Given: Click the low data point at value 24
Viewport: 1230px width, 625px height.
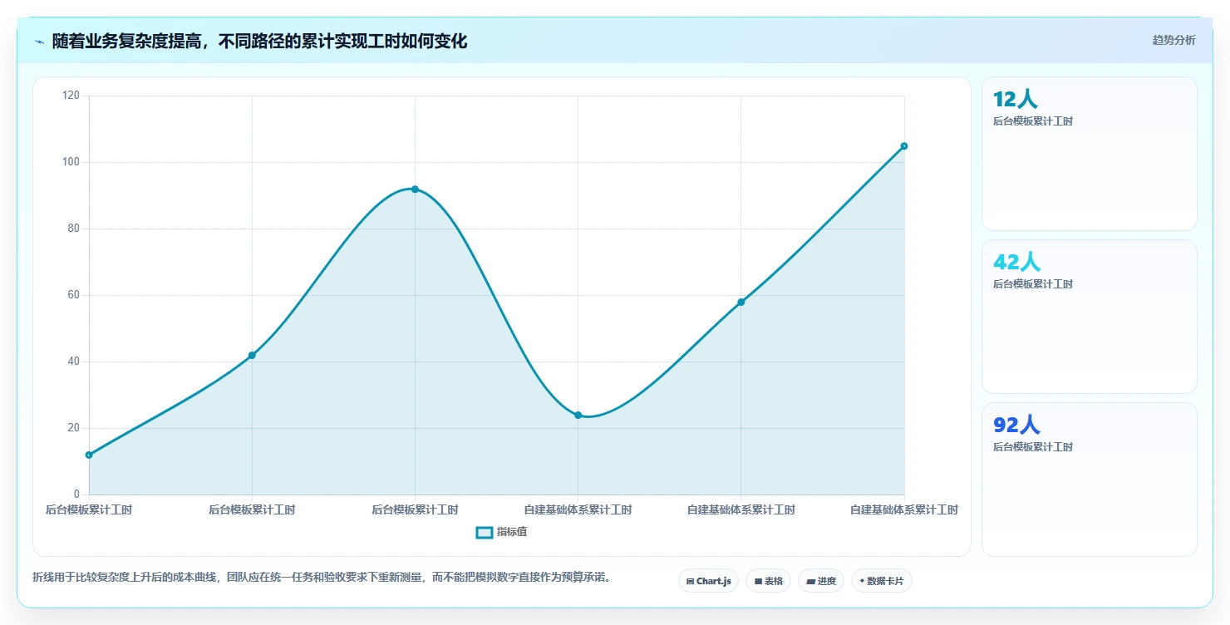Looking at the screenshot, I should pyautogui.click(x=578, y=415).
